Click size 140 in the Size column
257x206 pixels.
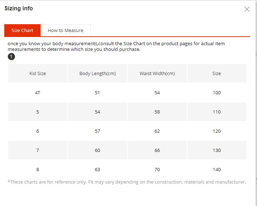click(x=216, y=169)
